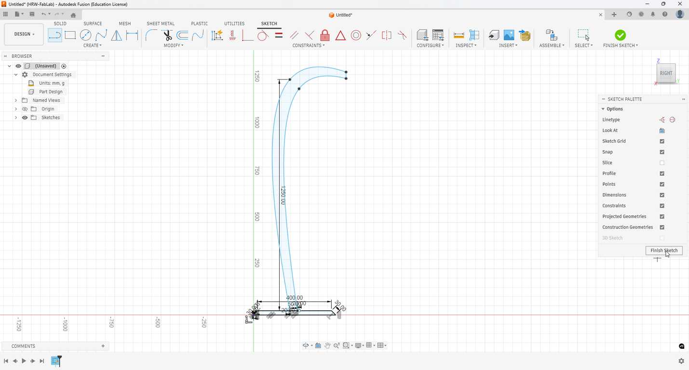Open the Change Parameters table icon
Screen dimensions: 689x370
click(438, 35)
